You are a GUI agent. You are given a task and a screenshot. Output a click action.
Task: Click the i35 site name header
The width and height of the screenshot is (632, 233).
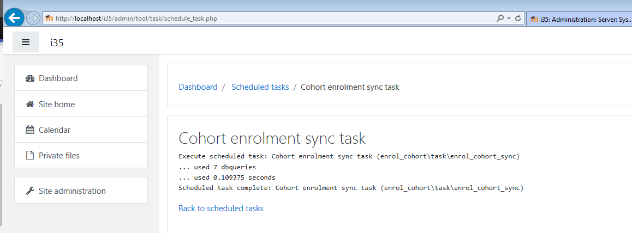click(x=57, y=42)
